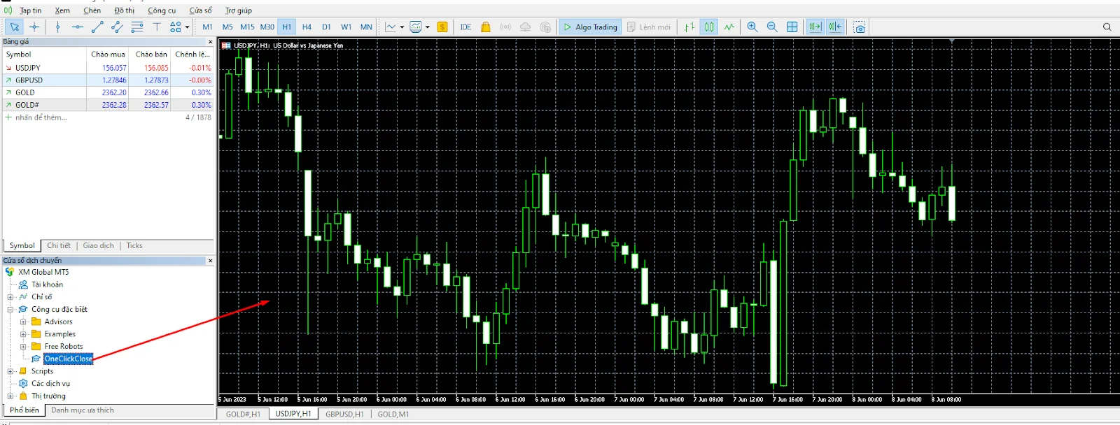This screenshot has height=425, width=1120.
Task: Select the trendline drawing tool
Action: click(x=97, y=27)
